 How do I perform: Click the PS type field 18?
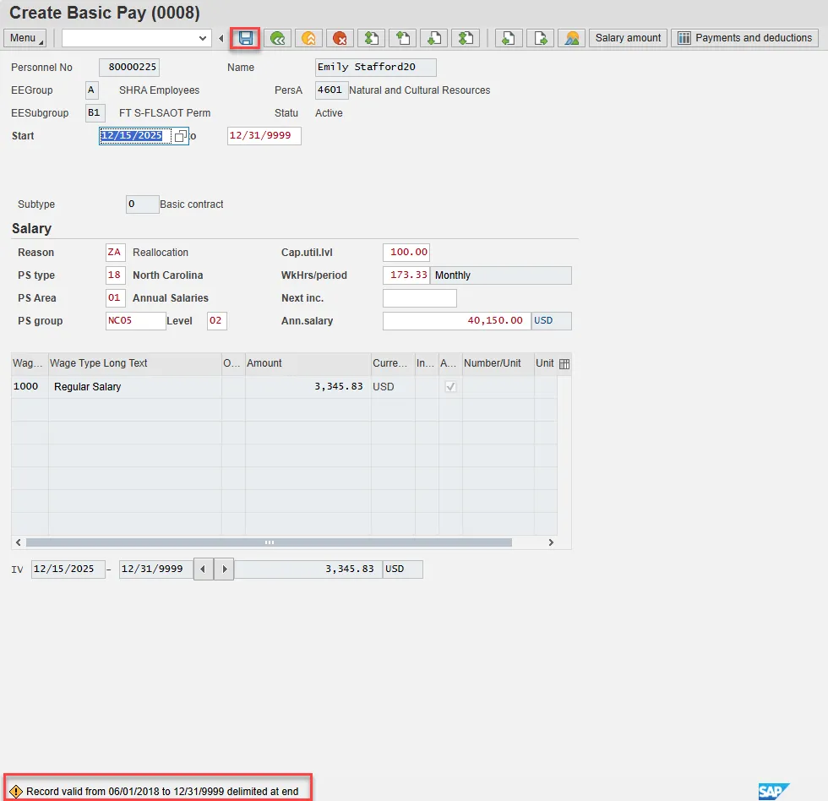(115, 275)
